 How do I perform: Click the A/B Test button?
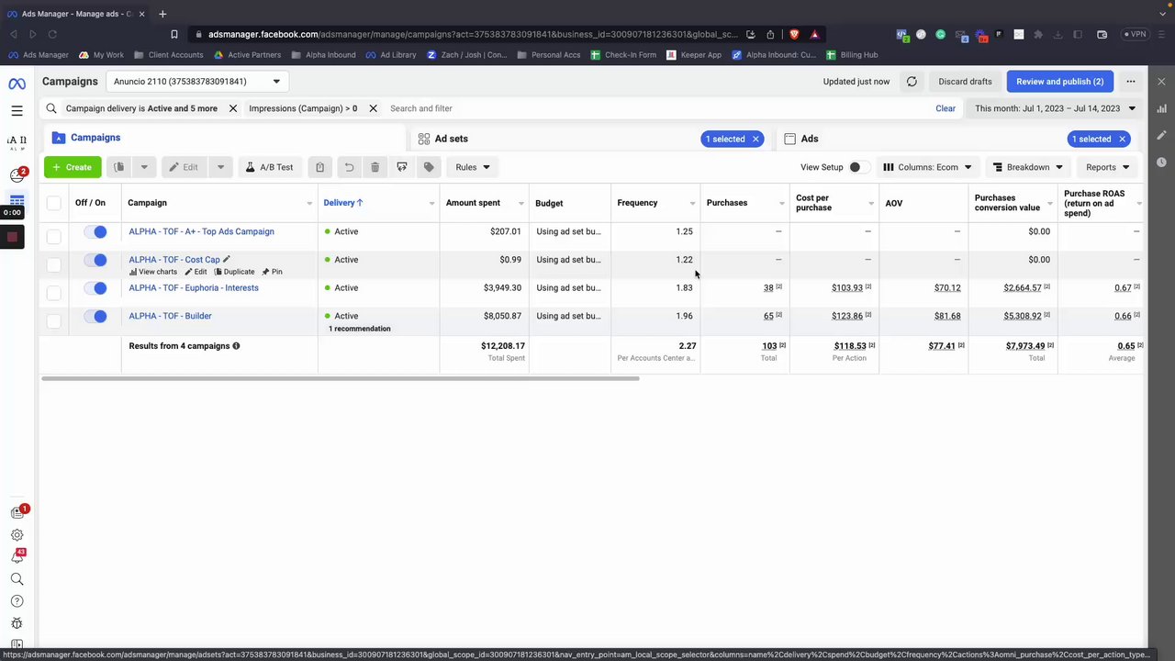pos(269,167)
